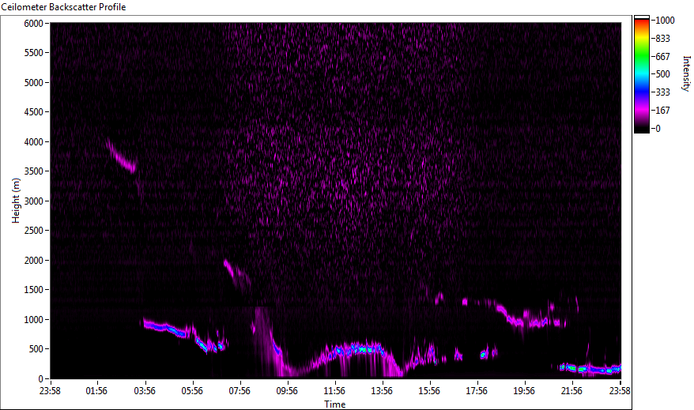This screenshot has height=410, width=694.
Task: Click the last 23:58 time axis label
Action: 620,391
